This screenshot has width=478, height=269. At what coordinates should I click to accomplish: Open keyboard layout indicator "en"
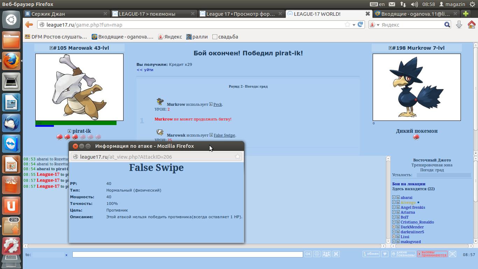coord(377,4)
